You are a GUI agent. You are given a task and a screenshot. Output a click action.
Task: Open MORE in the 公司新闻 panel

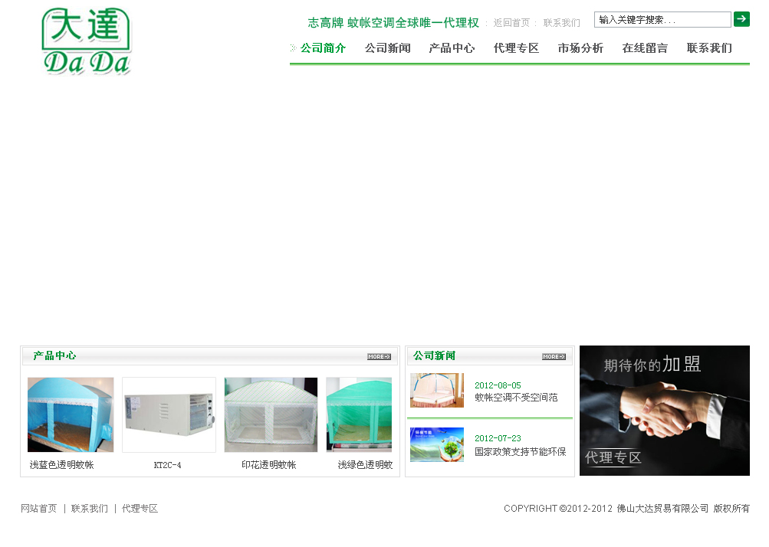pos(554,356)
